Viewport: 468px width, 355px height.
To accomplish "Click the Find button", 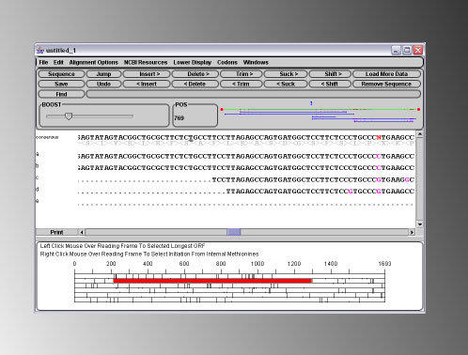I will (61, 94).
